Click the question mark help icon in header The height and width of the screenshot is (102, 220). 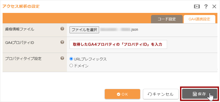coord(206,6)
